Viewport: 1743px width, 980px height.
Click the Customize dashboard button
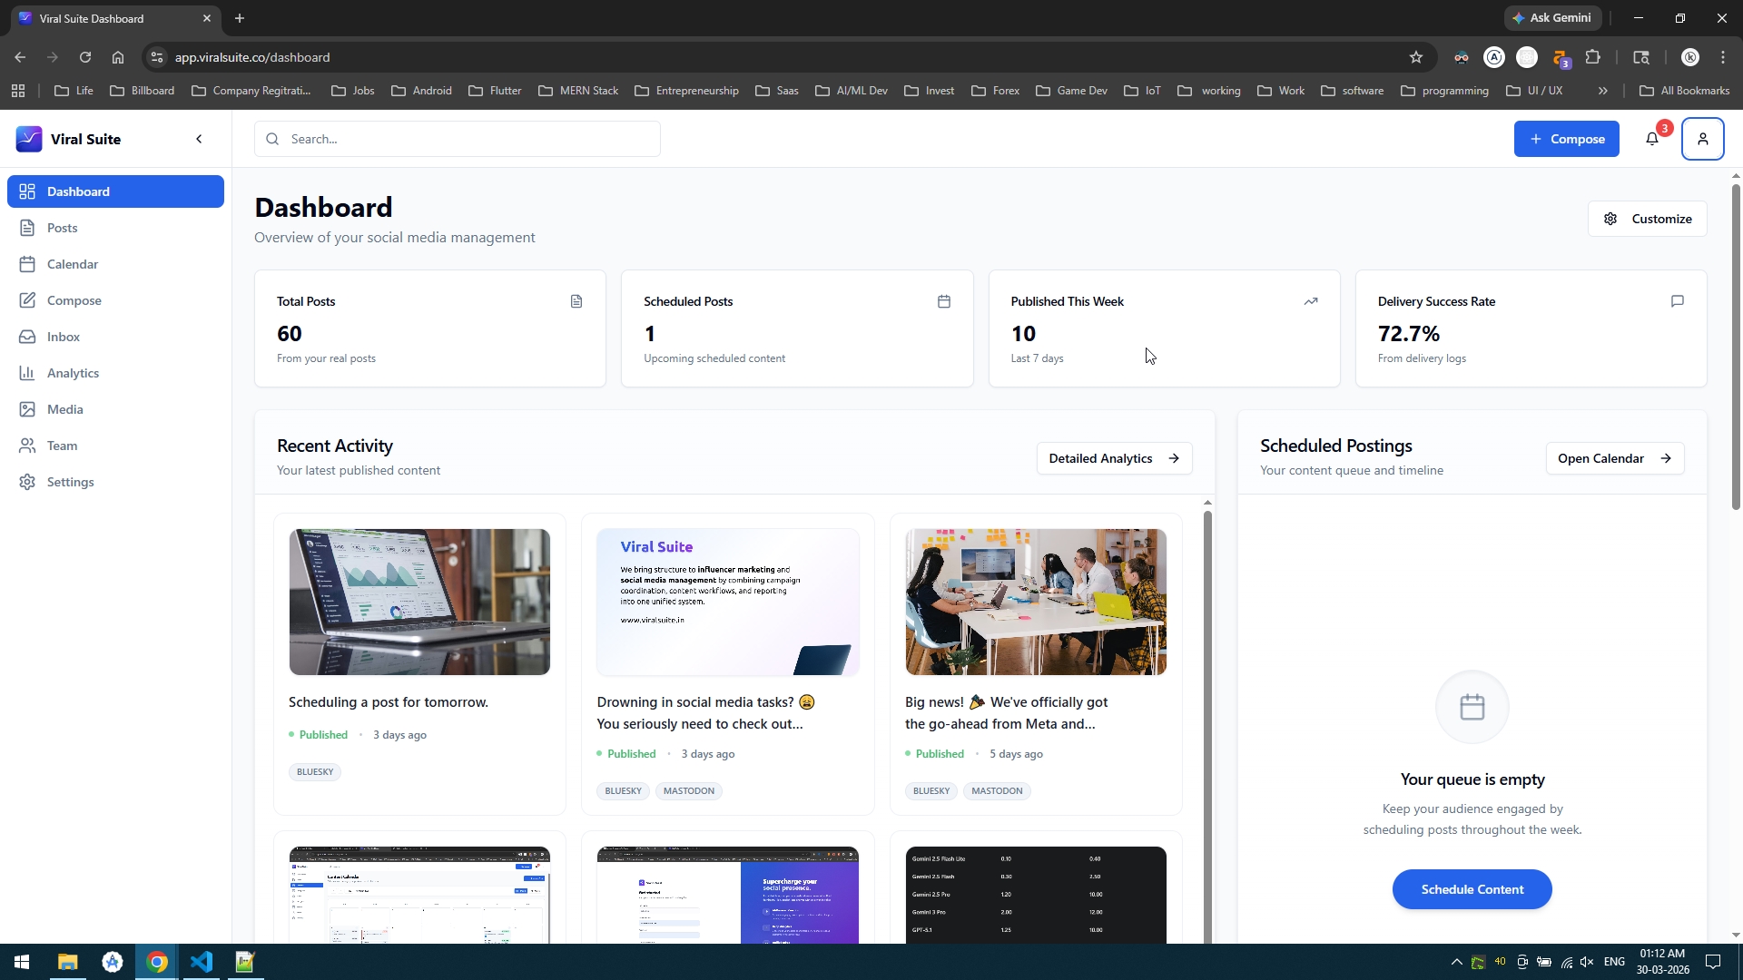click(1647, 219)
